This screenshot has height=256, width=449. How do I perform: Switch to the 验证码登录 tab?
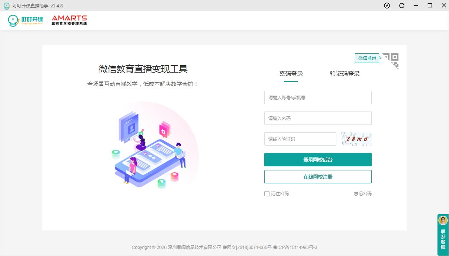pyautogui.click(x=345, y=74)
